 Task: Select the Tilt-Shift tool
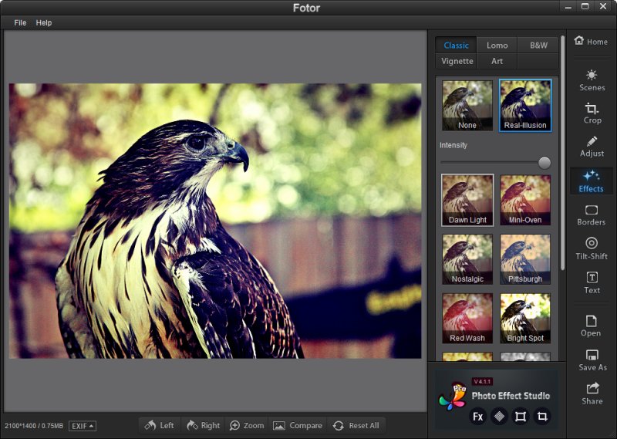tap(592, 248)
